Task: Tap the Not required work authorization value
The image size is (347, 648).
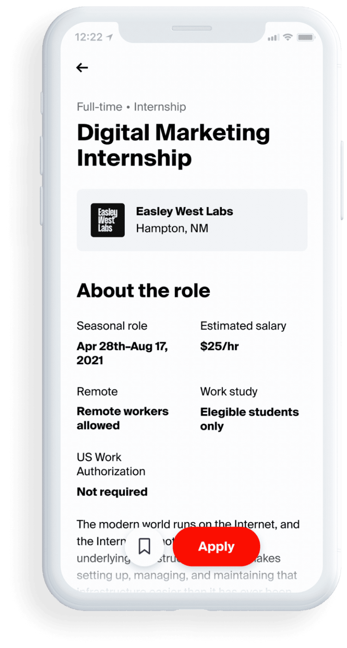Action: pyautogui.click(x=112, y=492)
